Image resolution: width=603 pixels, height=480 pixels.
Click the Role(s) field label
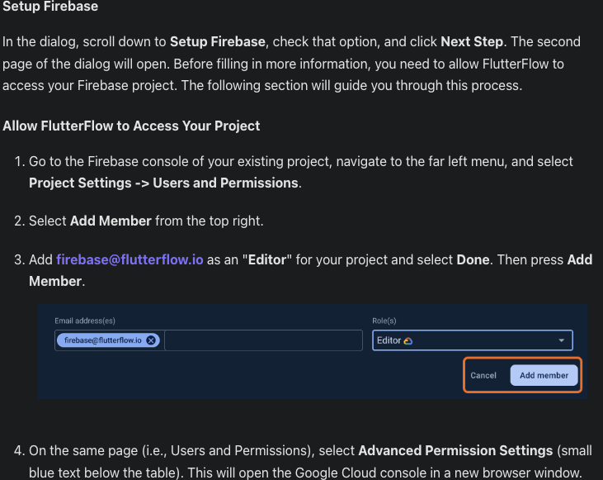(x=384, y=321)
